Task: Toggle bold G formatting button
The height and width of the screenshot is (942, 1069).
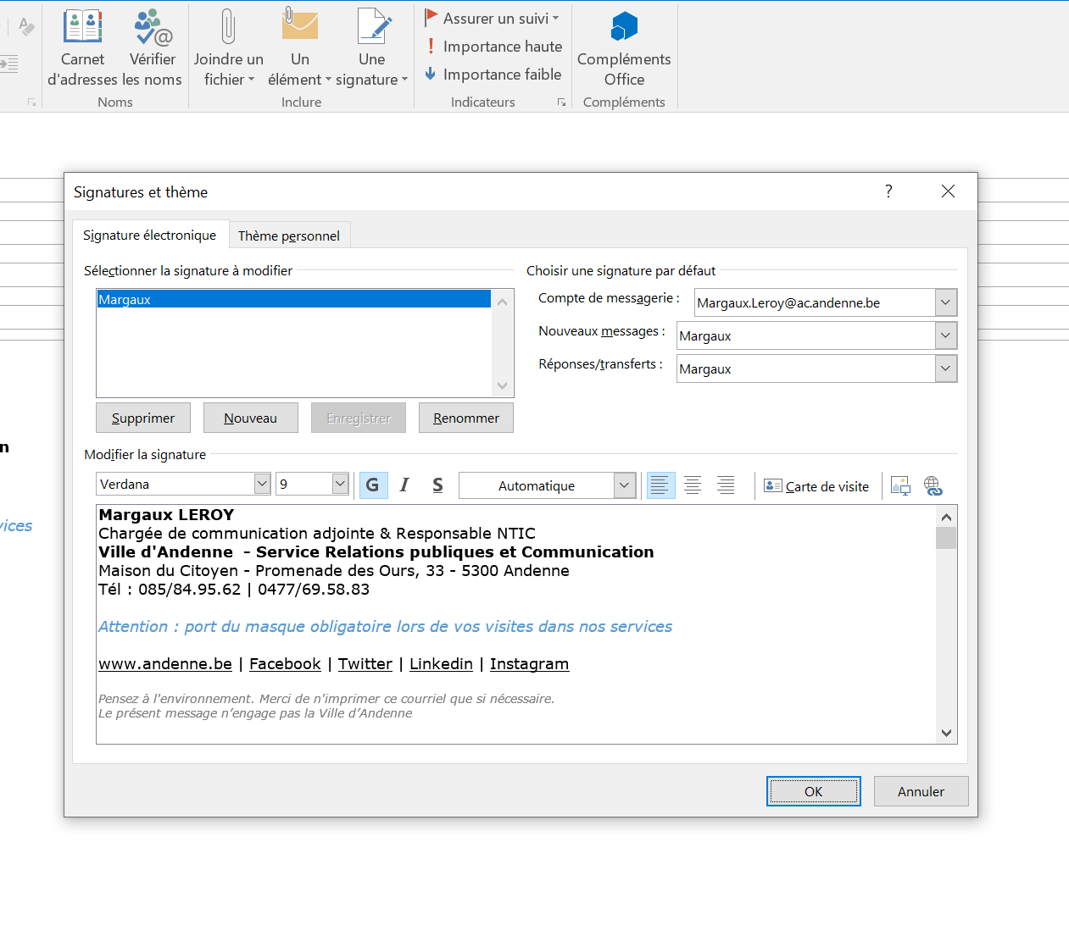Action: [373, 485]
